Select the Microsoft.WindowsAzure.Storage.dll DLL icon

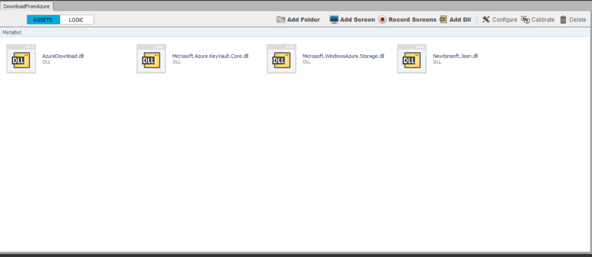pyautogui.click(x=282, y=59)
